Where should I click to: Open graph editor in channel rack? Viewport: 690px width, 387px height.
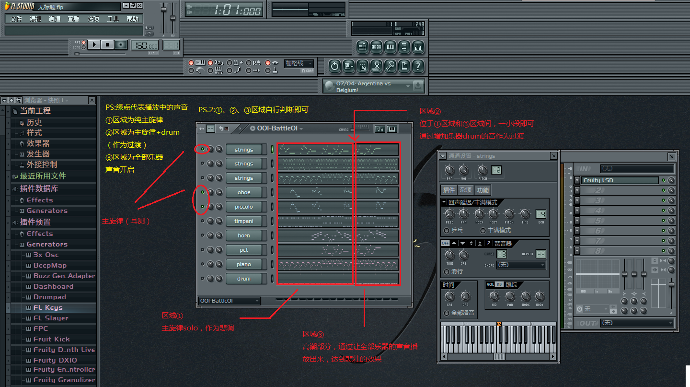point(379,129)
